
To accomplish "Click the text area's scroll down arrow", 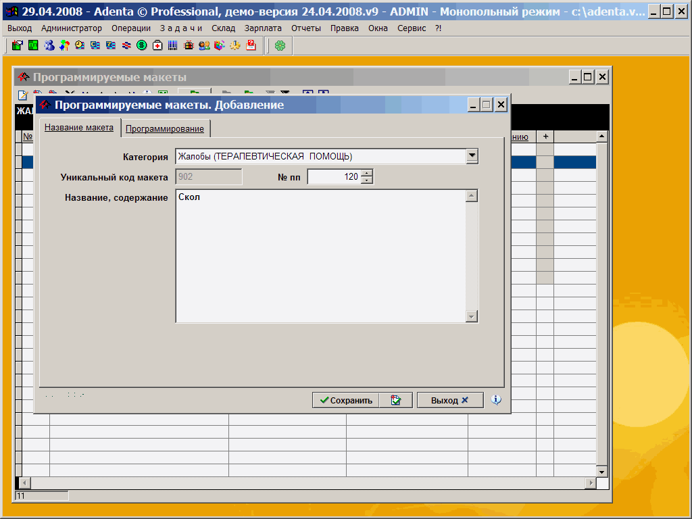I will 472,316.
